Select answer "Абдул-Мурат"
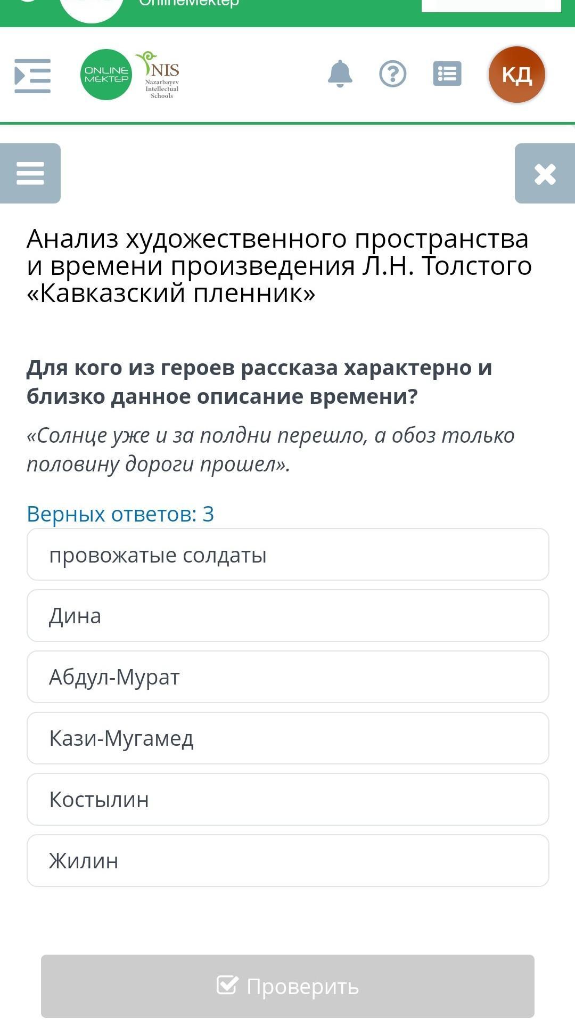Viewport: 575px width, 1034px height. pyautogui.click(x=287, y=677)
